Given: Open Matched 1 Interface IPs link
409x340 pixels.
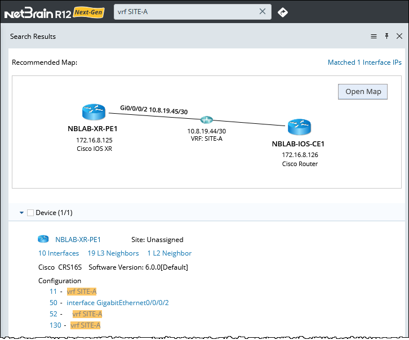Looking at the screenshot, I should click(x=364, y=62).
